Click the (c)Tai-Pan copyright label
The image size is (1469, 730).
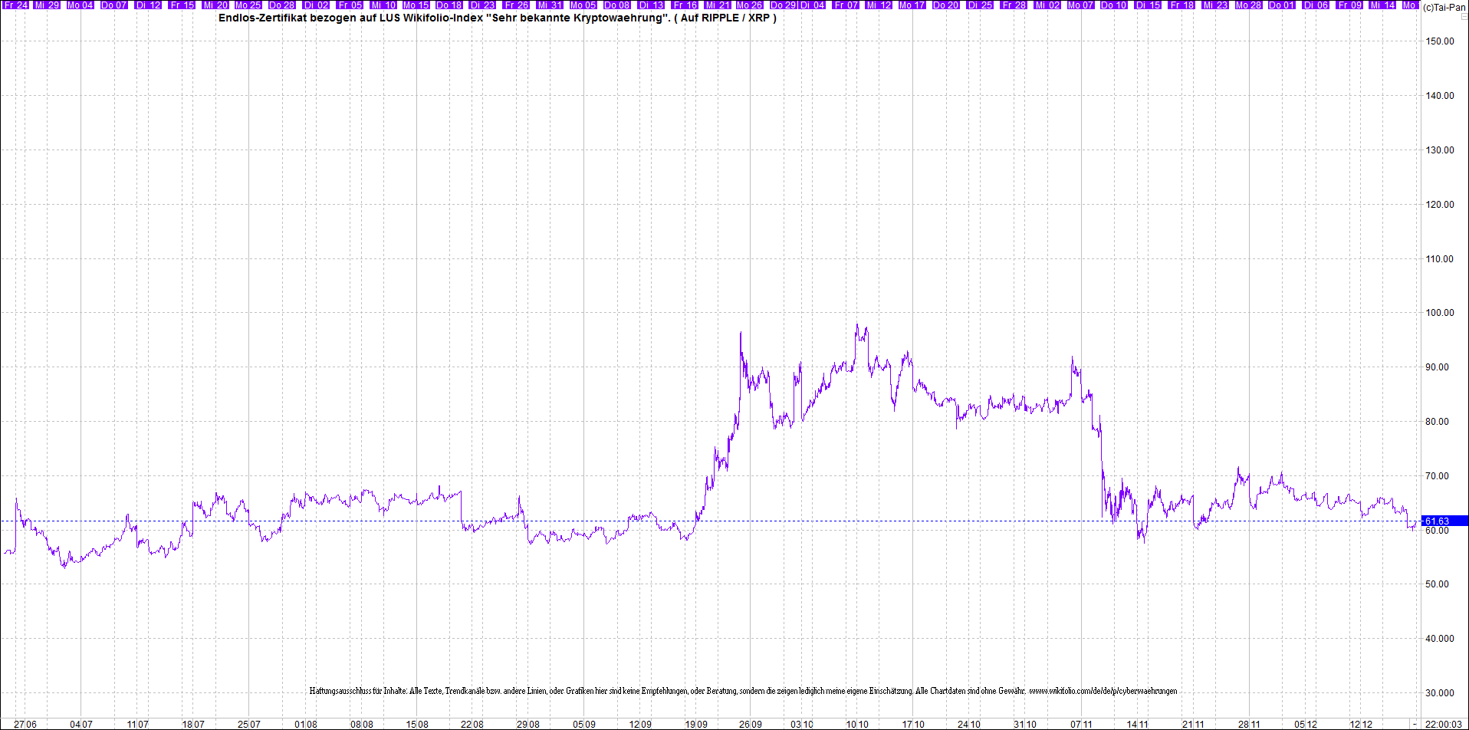(x=1444, y=7)
